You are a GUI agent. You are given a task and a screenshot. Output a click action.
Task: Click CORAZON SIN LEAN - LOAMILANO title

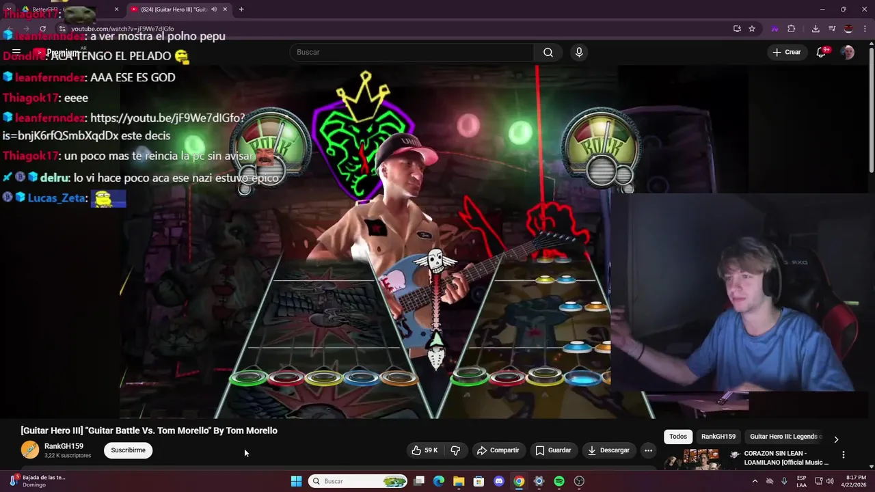[786, 458]
